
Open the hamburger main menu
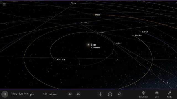pyautogui.click(x=4, y=4)
